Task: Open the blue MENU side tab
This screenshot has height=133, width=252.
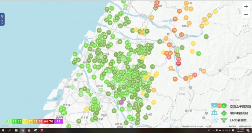Action: tap(2, 19)
